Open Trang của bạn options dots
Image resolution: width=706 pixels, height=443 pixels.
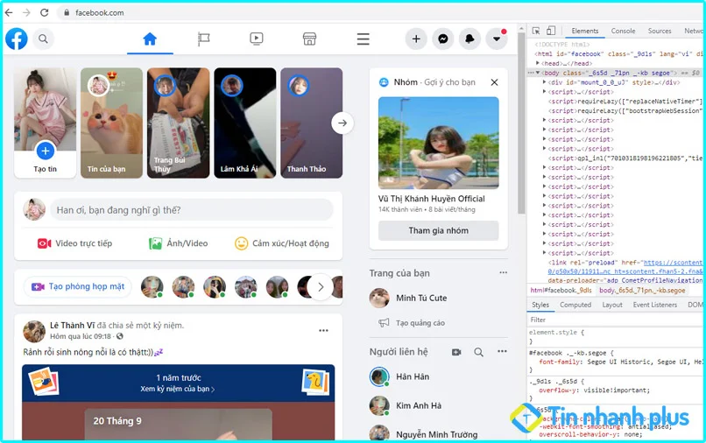coord(503,272)
